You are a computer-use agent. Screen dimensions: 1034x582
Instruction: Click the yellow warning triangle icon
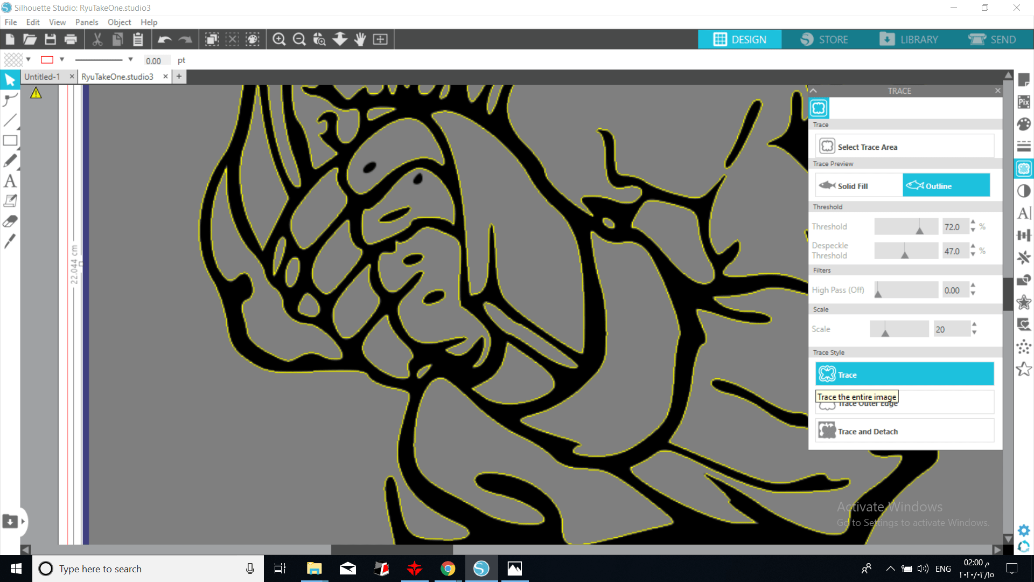36,93
